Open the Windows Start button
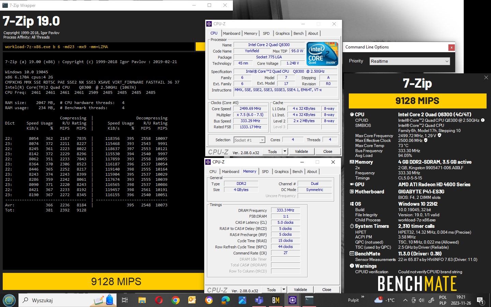The image size is (491, 307). [9, 300]
